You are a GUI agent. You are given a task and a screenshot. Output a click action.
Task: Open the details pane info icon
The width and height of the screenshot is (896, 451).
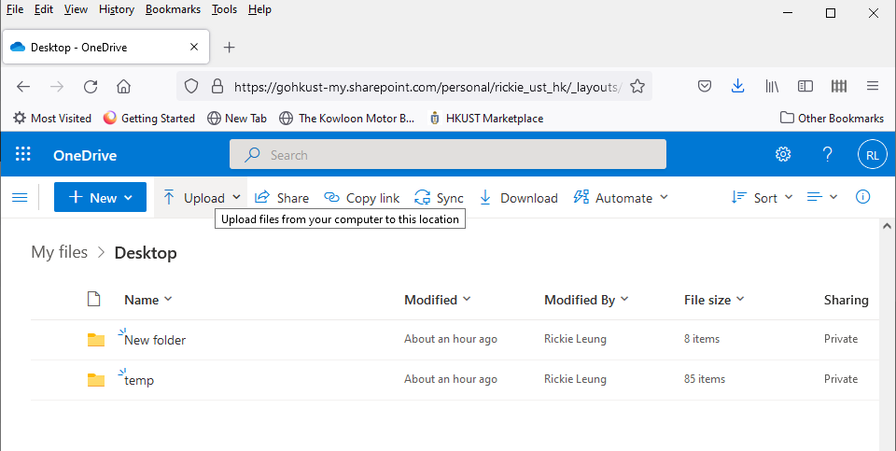pos(862,197)
